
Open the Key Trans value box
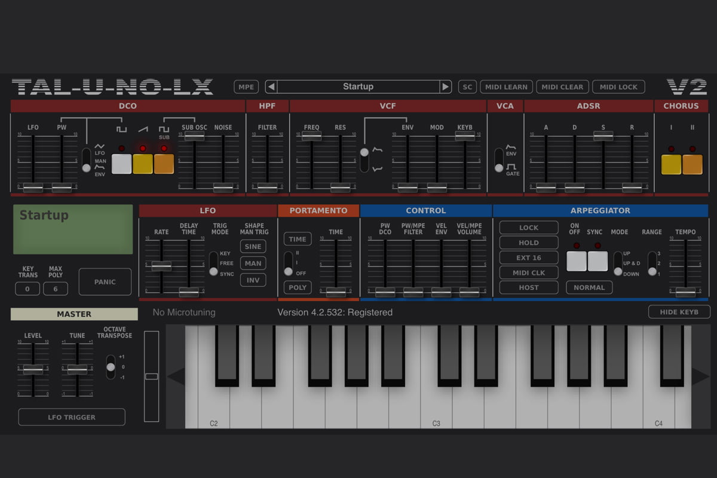[27, 289]
